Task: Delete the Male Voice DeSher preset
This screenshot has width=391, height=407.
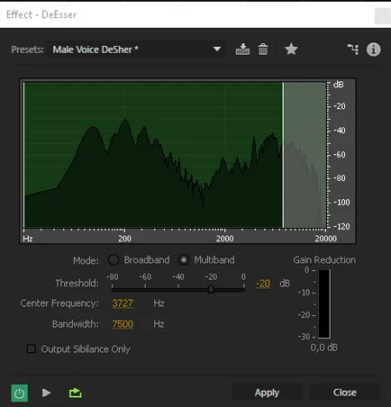Action: click(263, 50)
